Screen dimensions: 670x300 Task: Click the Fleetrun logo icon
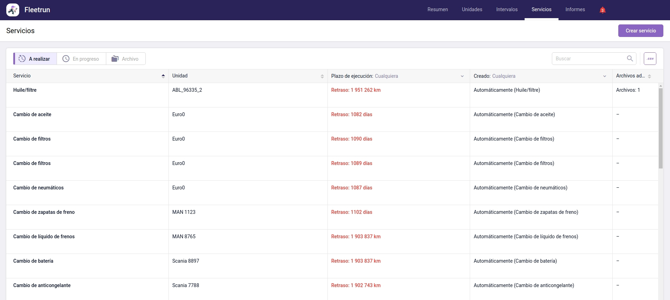13,10
